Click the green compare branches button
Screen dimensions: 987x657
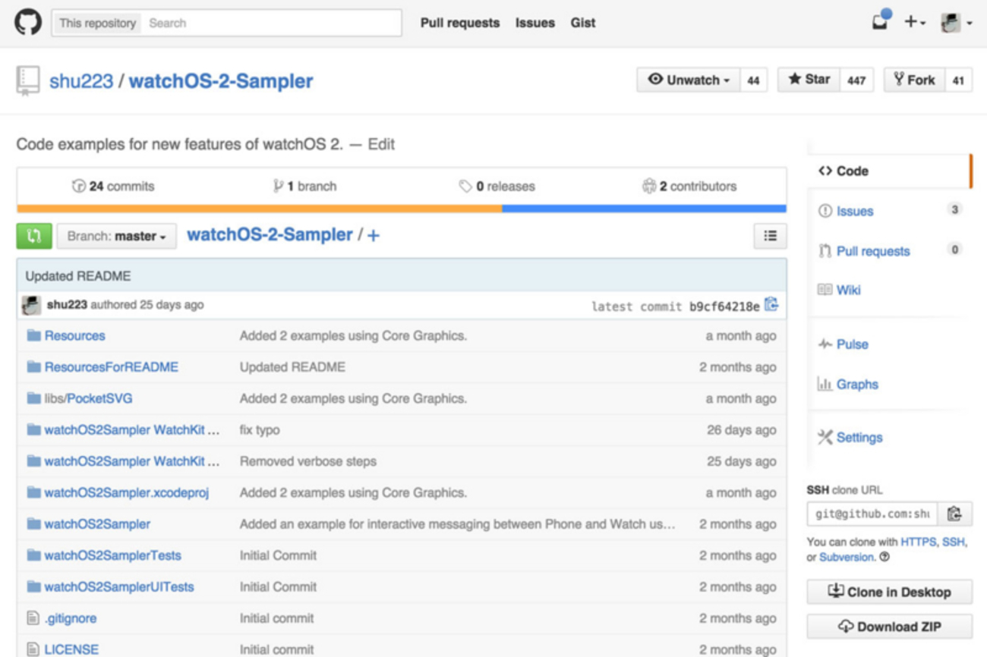(x=33, y=236)
